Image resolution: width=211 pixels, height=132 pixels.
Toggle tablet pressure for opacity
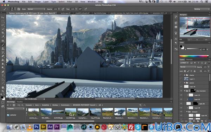(63, 9)
